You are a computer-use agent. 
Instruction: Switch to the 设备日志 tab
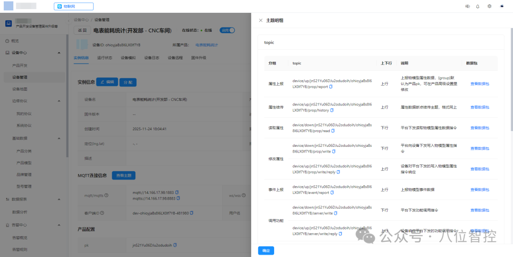coord(152,57)
